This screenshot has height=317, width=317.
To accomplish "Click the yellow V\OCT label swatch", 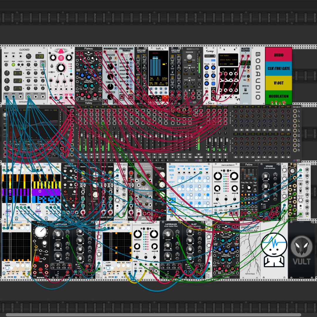I will [x=279, y=83].
